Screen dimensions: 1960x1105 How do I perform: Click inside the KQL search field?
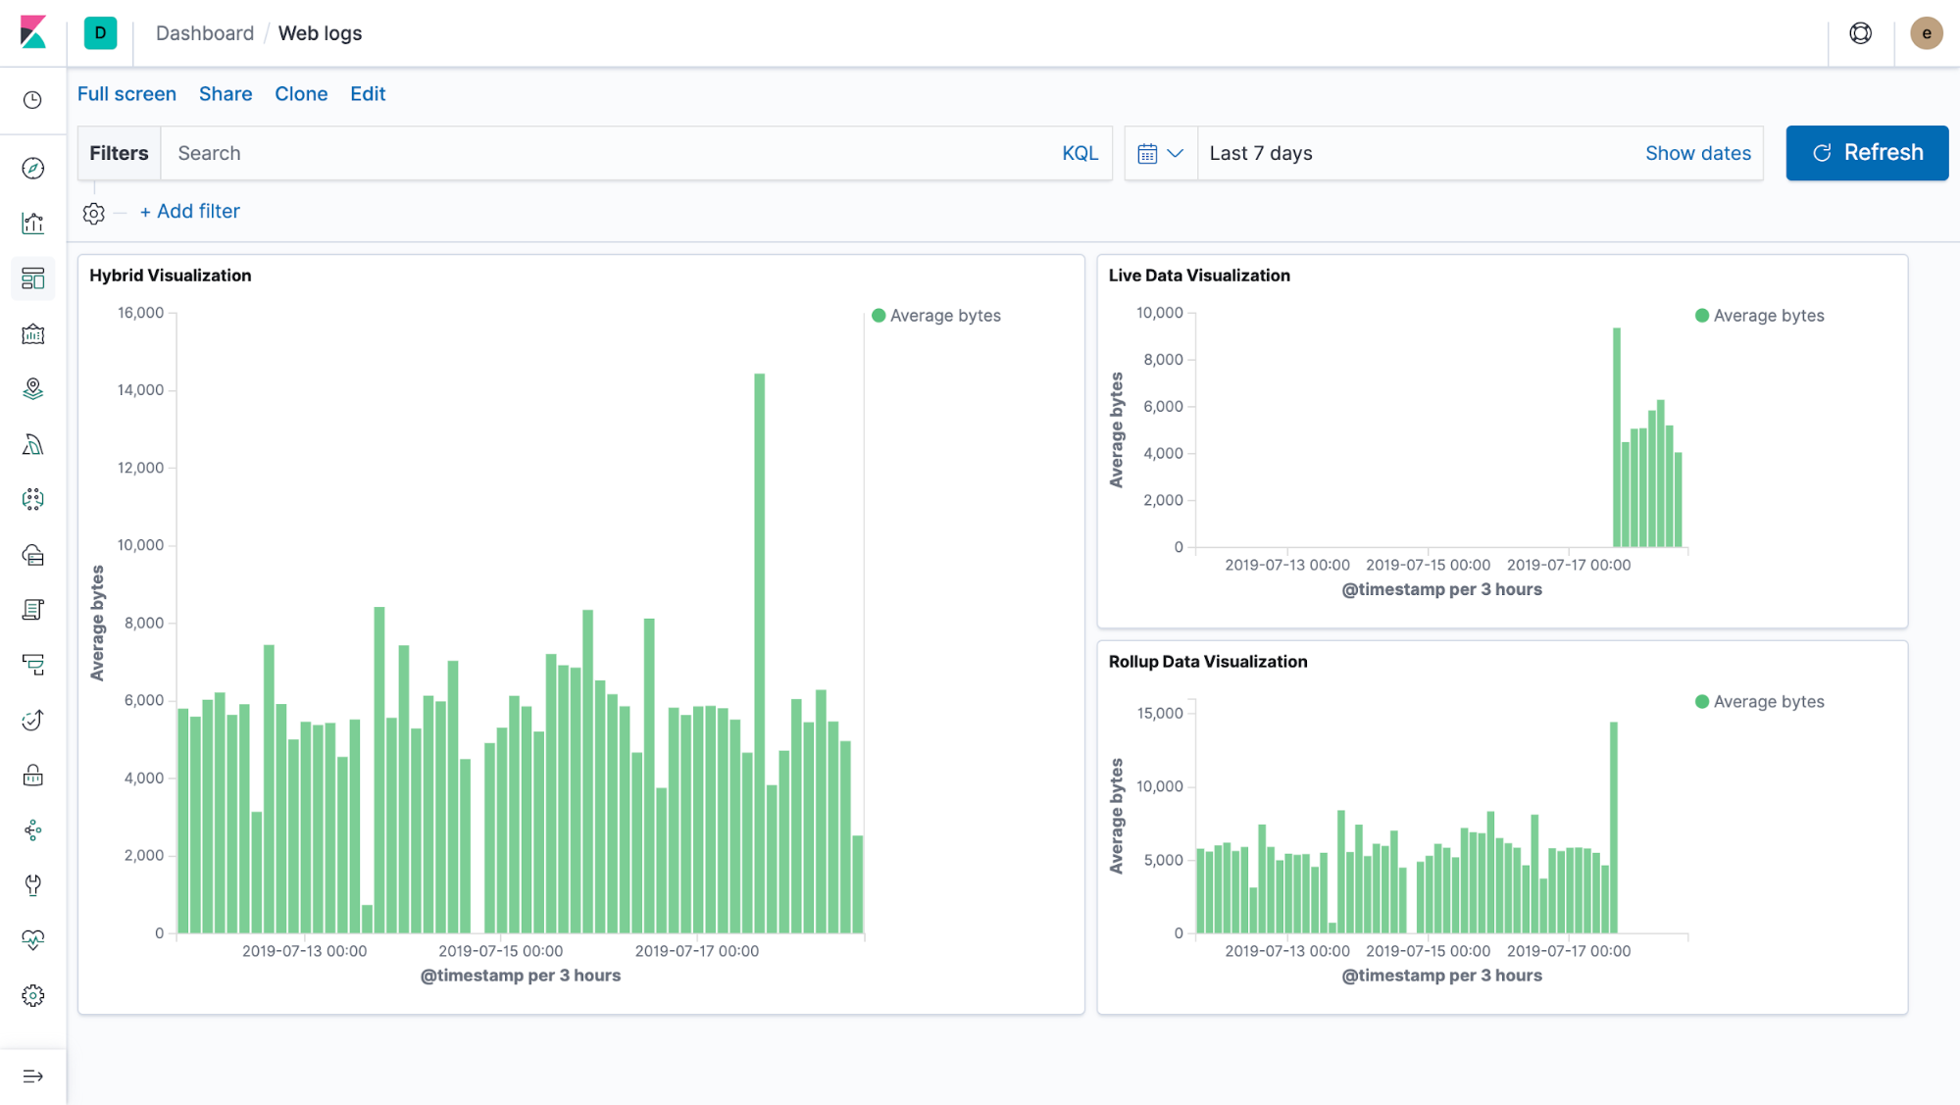588,153
